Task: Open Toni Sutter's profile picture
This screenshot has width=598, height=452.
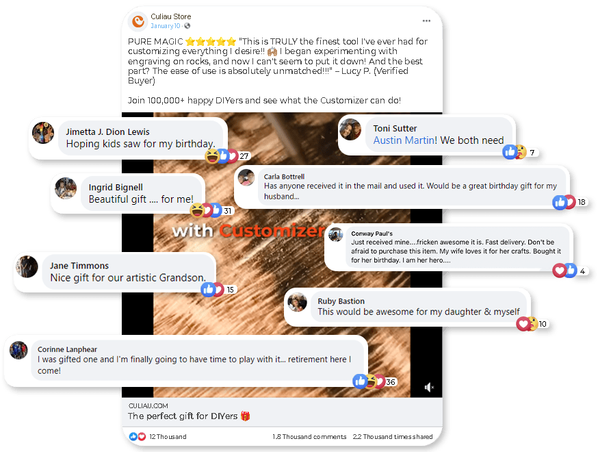Action: tap(350, 129)
